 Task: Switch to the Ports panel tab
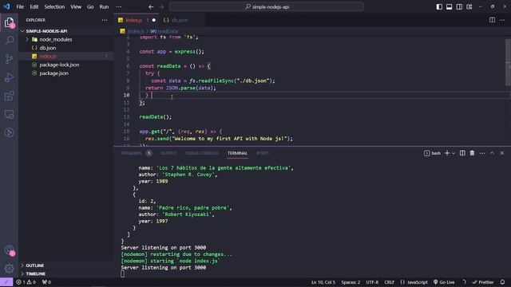coord(263,153)
